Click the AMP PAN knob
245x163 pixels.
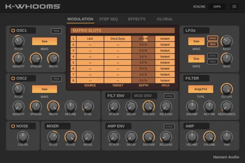227,137
